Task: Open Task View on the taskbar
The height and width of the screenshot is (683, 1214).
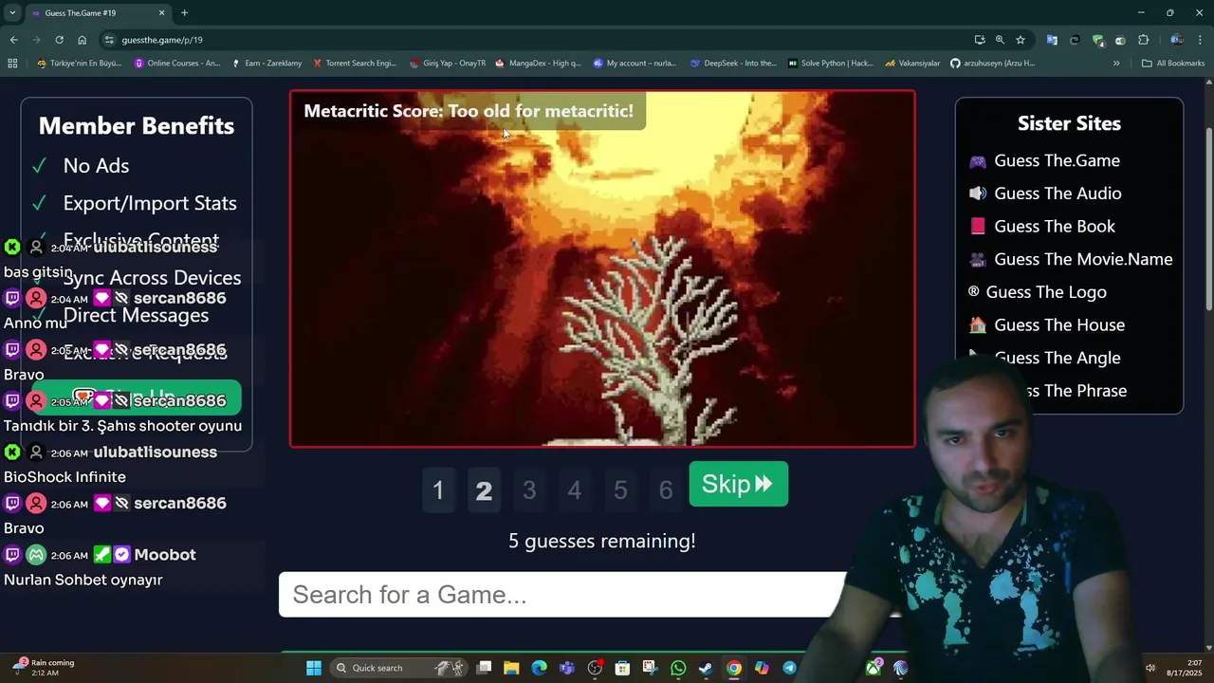Action: coord(484,668)
